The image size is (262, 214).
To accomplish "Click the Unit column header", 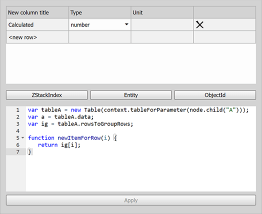I will [162, 12].
